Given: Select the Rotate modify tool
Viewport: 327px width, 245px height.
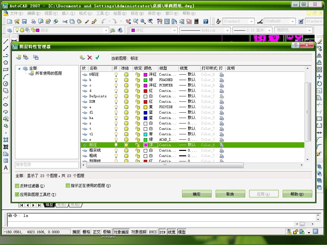Looking at the screenshot, I should pyautogui.click(x=319, y=84).
